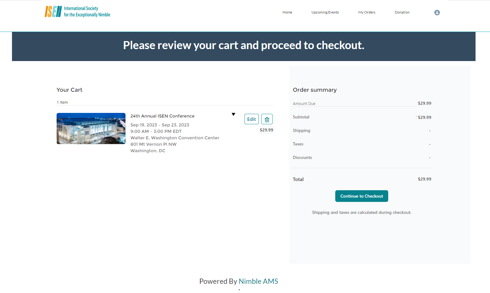Open the user profile account icon
Image resolution: width=490 pixels, height=293 pixels.
click(437, 13)
